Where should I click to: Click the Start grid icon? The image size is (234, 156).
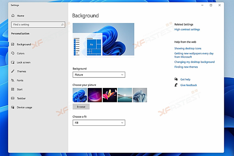13,89
